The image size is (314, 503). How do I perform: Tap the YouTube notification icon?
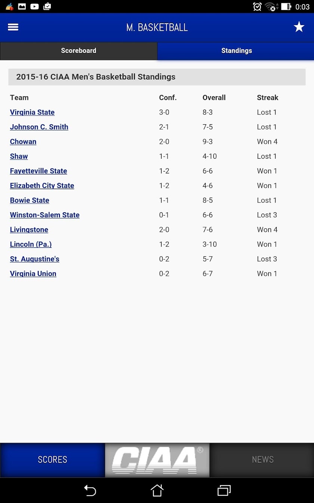[x=34, y=6]
